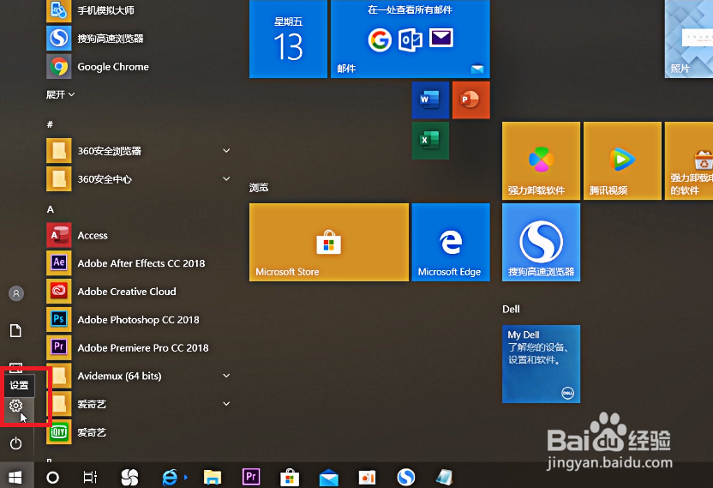Screen dimensions: 713x488
Task: Click 展开 to expand recent apps
Action: (60, 94)
